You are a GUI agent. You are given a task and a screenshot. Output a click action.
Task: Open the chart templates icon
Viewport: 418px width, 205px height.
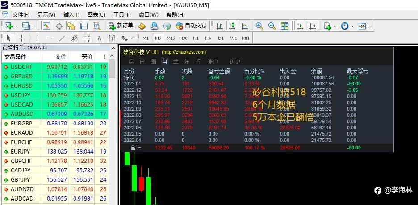[362, 26]
